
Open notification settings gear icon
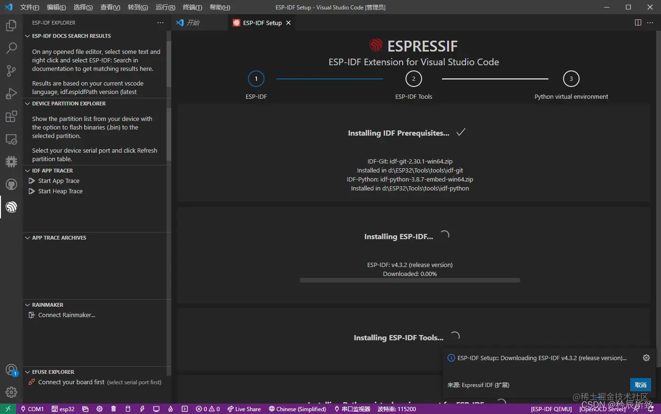tap(646, 358)
